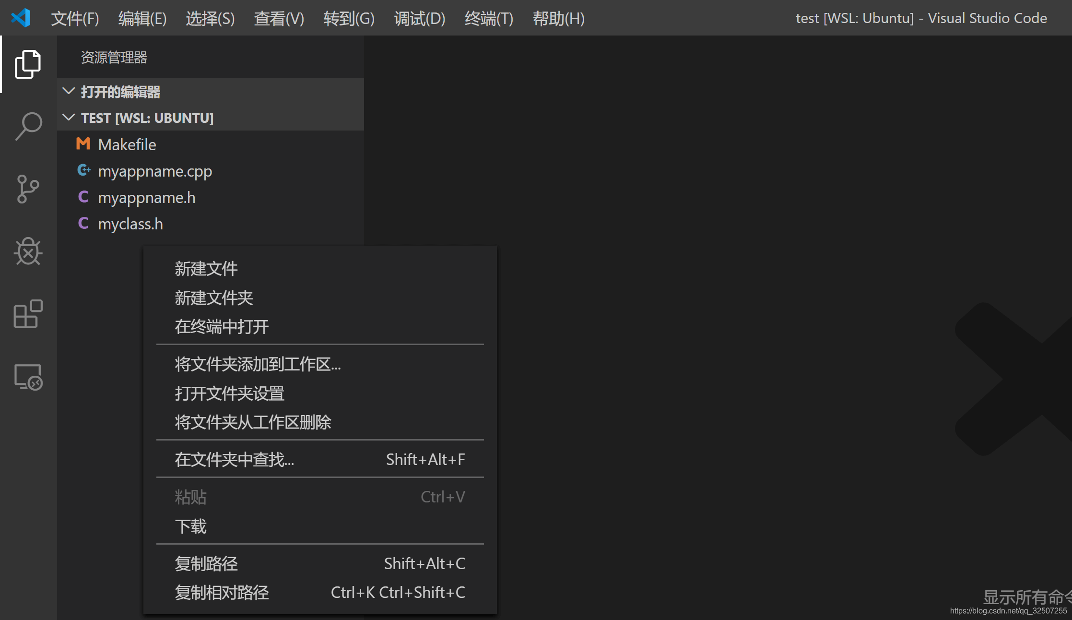Open the Extensions view

(28, 314)
